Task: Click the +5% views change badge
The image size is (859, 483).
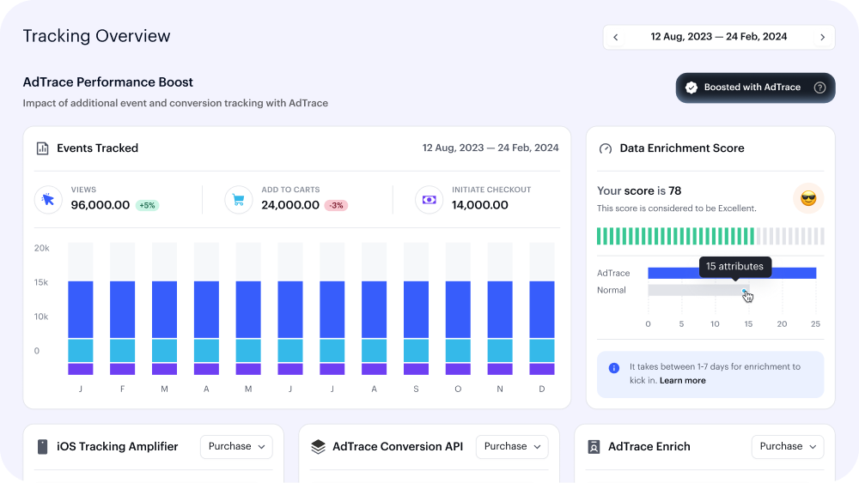Action: tap(147, 206)
